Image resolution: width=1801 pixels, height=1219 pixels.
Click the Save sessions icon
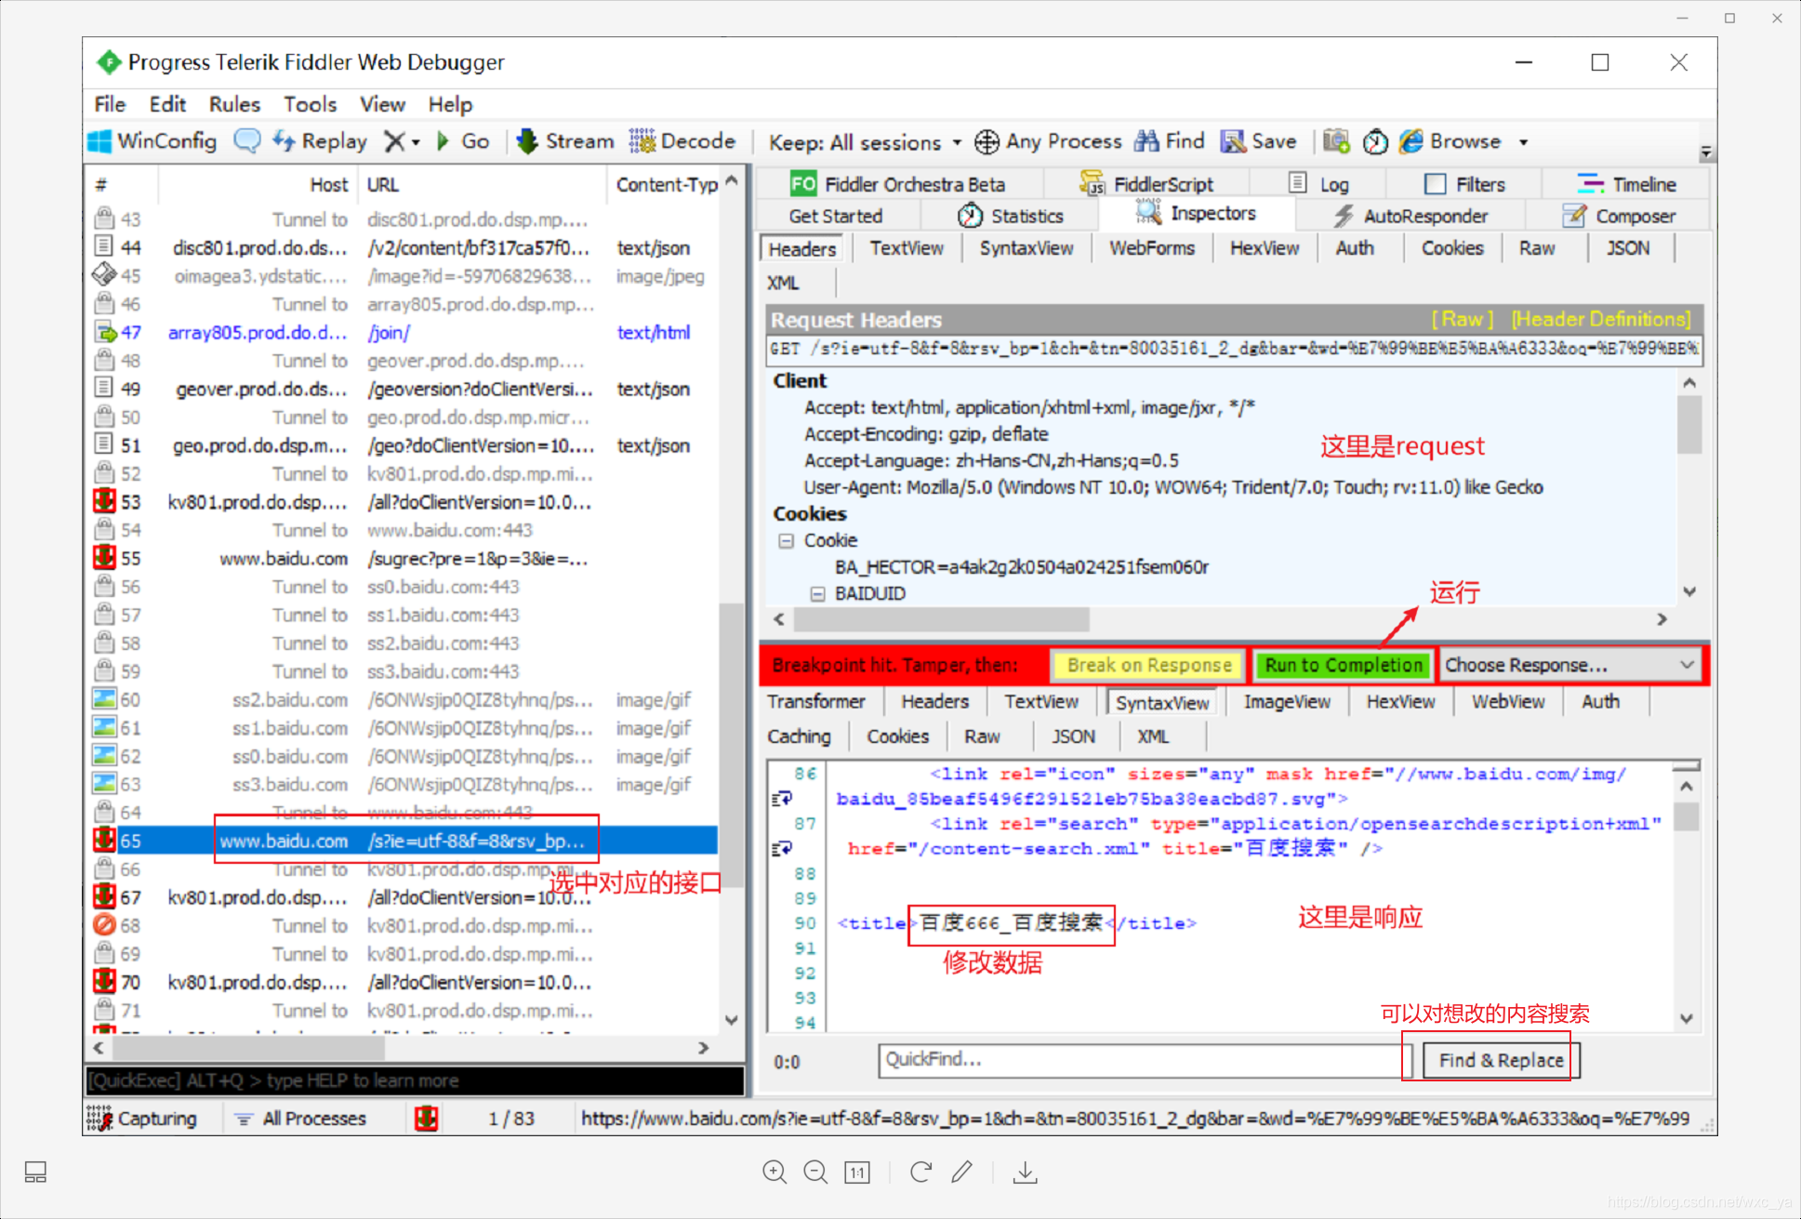click(x=1233, y=141)
